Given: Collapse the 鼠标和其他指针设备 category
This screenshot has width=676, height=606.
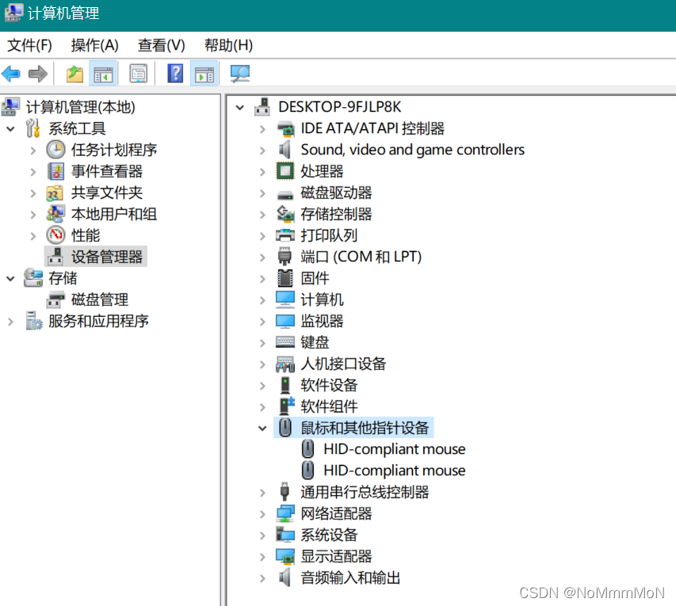Looking at the screenshot, I should click(262, 428).
